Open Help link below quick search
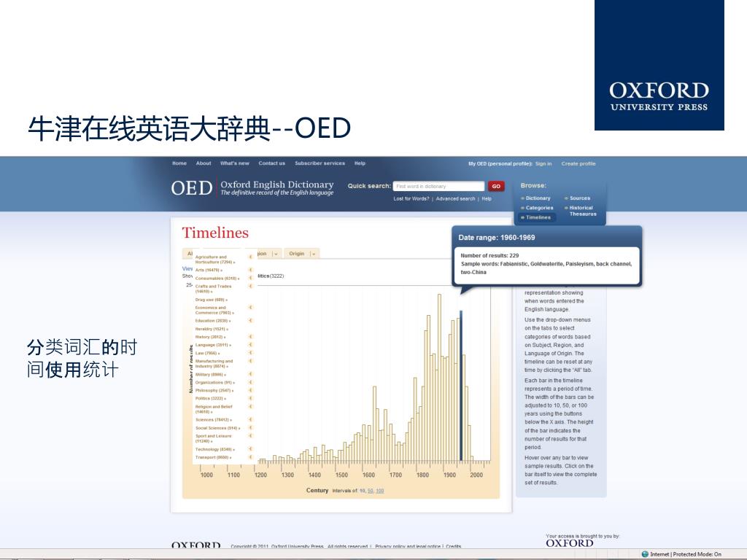747x560 pixels. 487,199
